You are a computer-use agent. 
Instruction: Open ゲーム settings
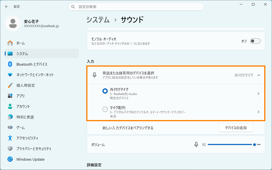click(x=42, y=127)
